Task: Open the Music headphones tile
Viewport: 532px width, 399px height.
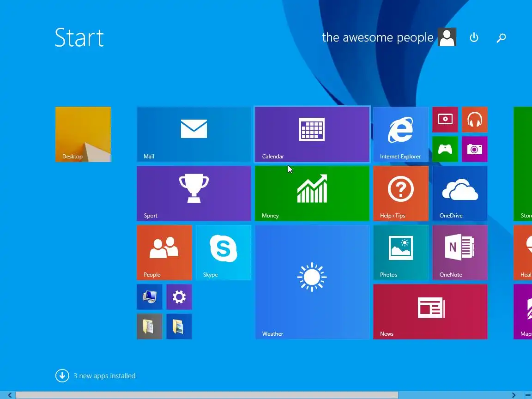Action: tap(475, 120)
